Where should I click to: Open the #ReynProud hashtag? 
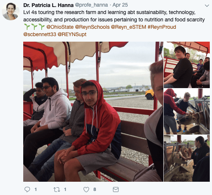(x=162, y=27)
